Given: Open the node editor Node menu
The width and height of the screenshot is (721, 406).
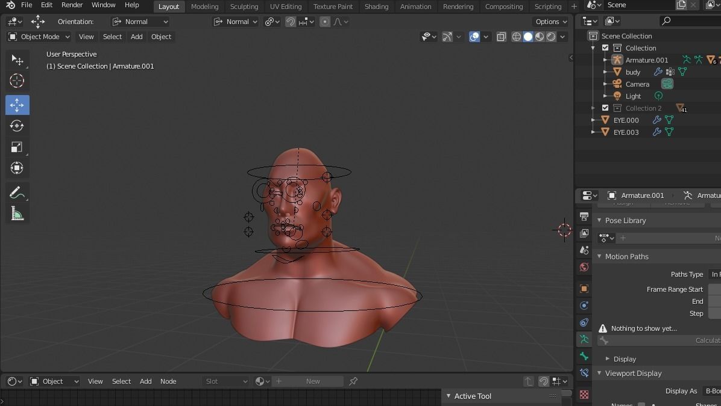Looking at the screenshot, I should point(168,381).
